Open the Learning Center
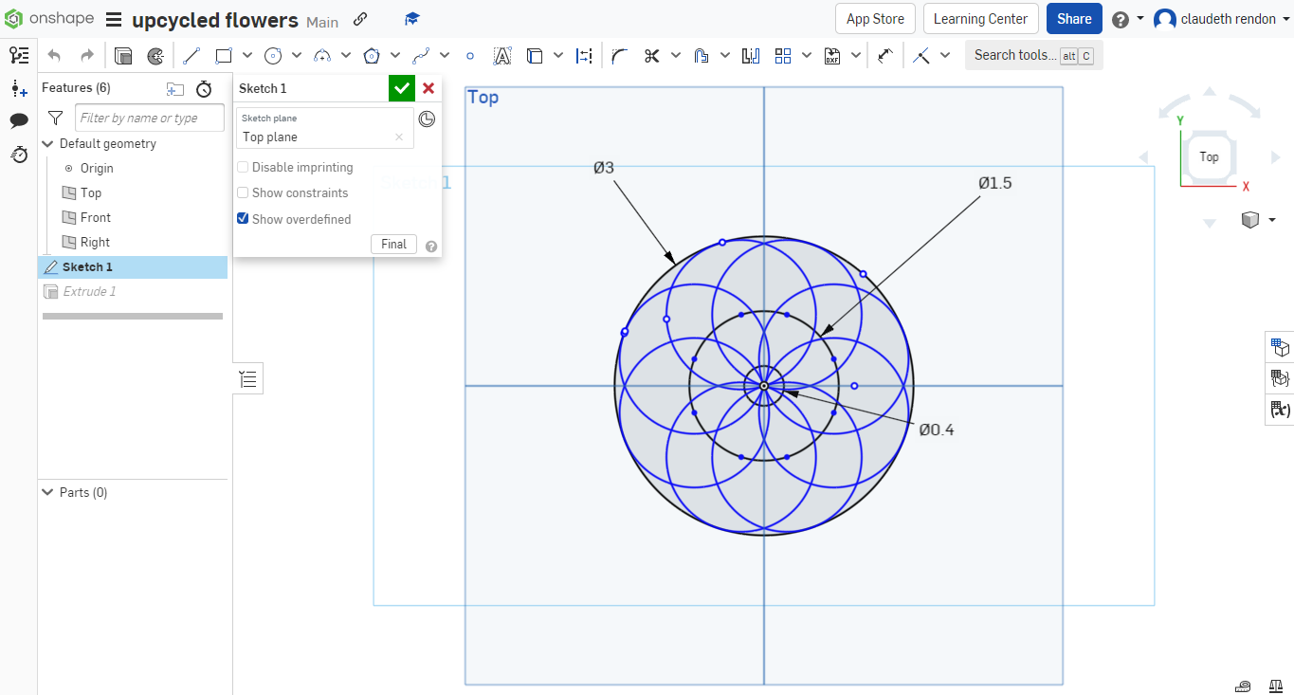This screenshot has width=1294, height=695. (x=980, y=18)
